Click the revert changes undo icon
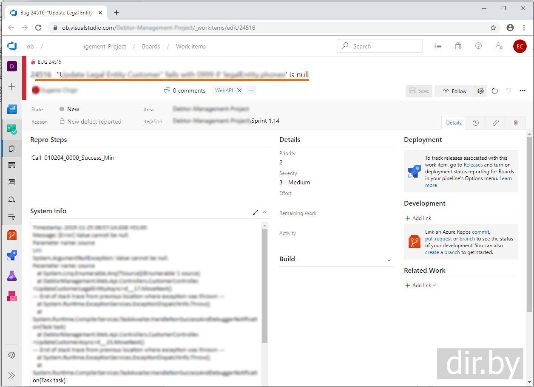Screen dimensions: 534x387 (x=508, y=91)
